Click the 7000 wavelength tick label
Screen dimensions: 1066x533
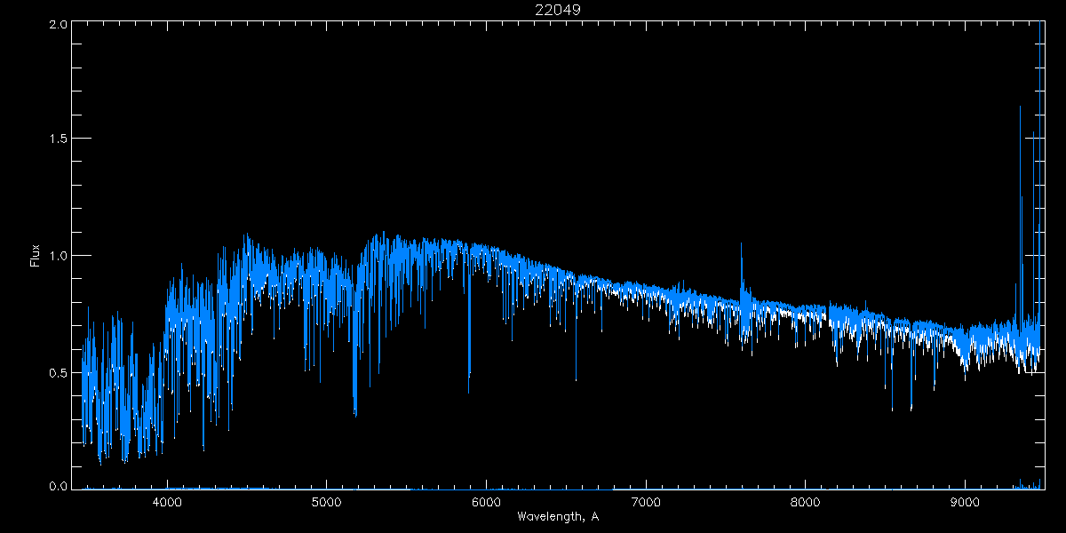pos(646,502)
